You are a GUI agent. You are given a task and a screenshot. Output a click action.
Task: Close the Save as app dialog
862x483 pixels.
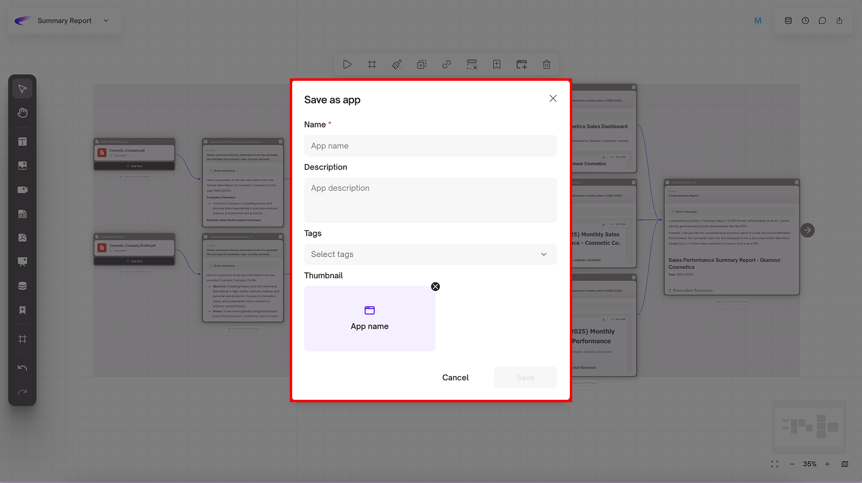[x=553, y=98]
